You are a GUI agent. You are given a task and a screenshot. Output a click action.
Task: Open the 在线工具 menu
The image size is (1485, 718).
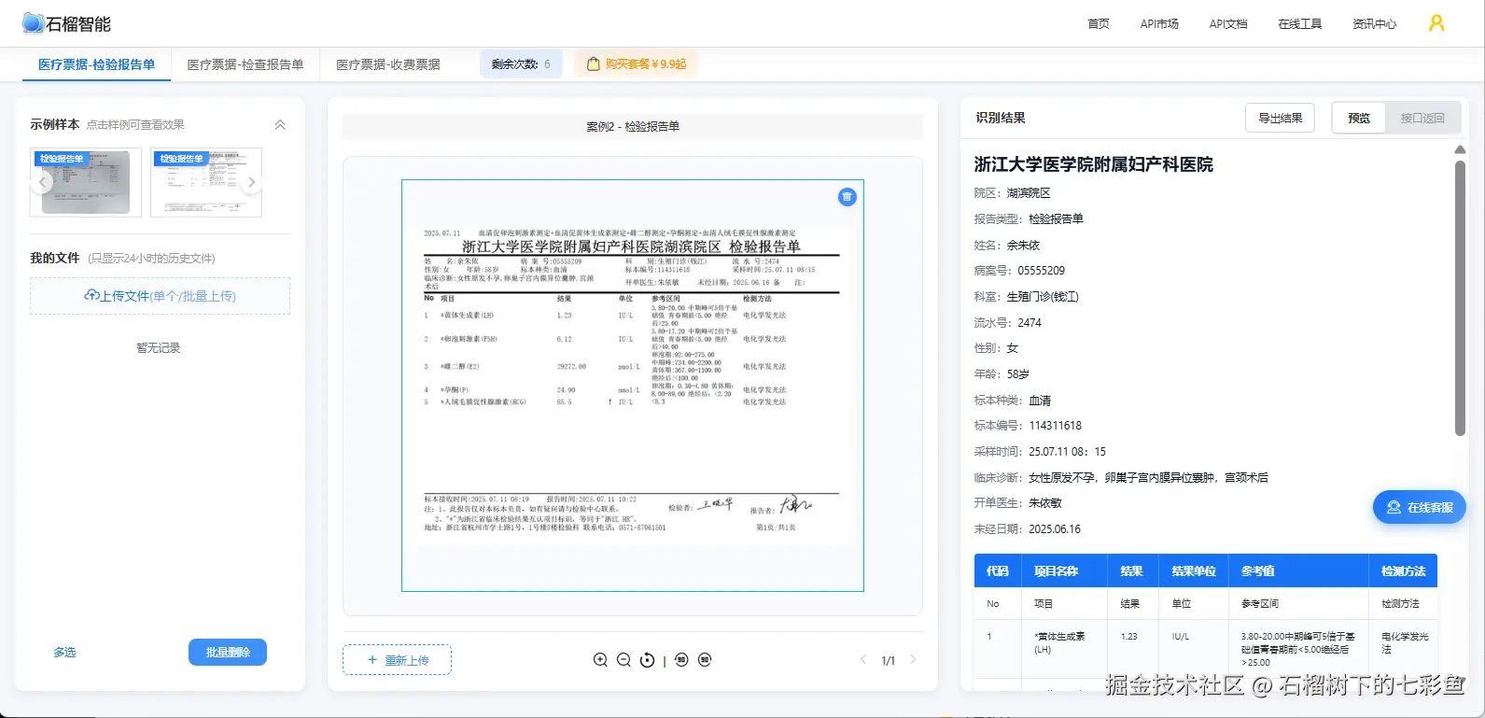(x=1300, y=24)
